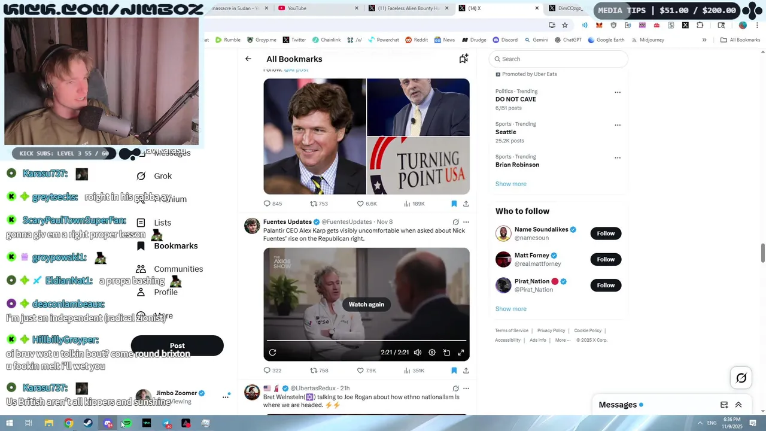Share the Fuentes Updates post

tap(466, 371)
